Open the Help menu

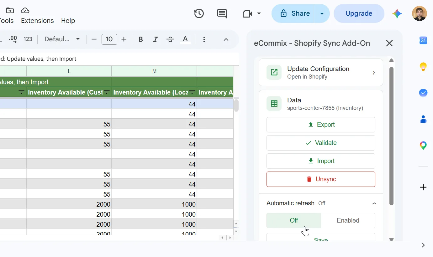(68, 21)
